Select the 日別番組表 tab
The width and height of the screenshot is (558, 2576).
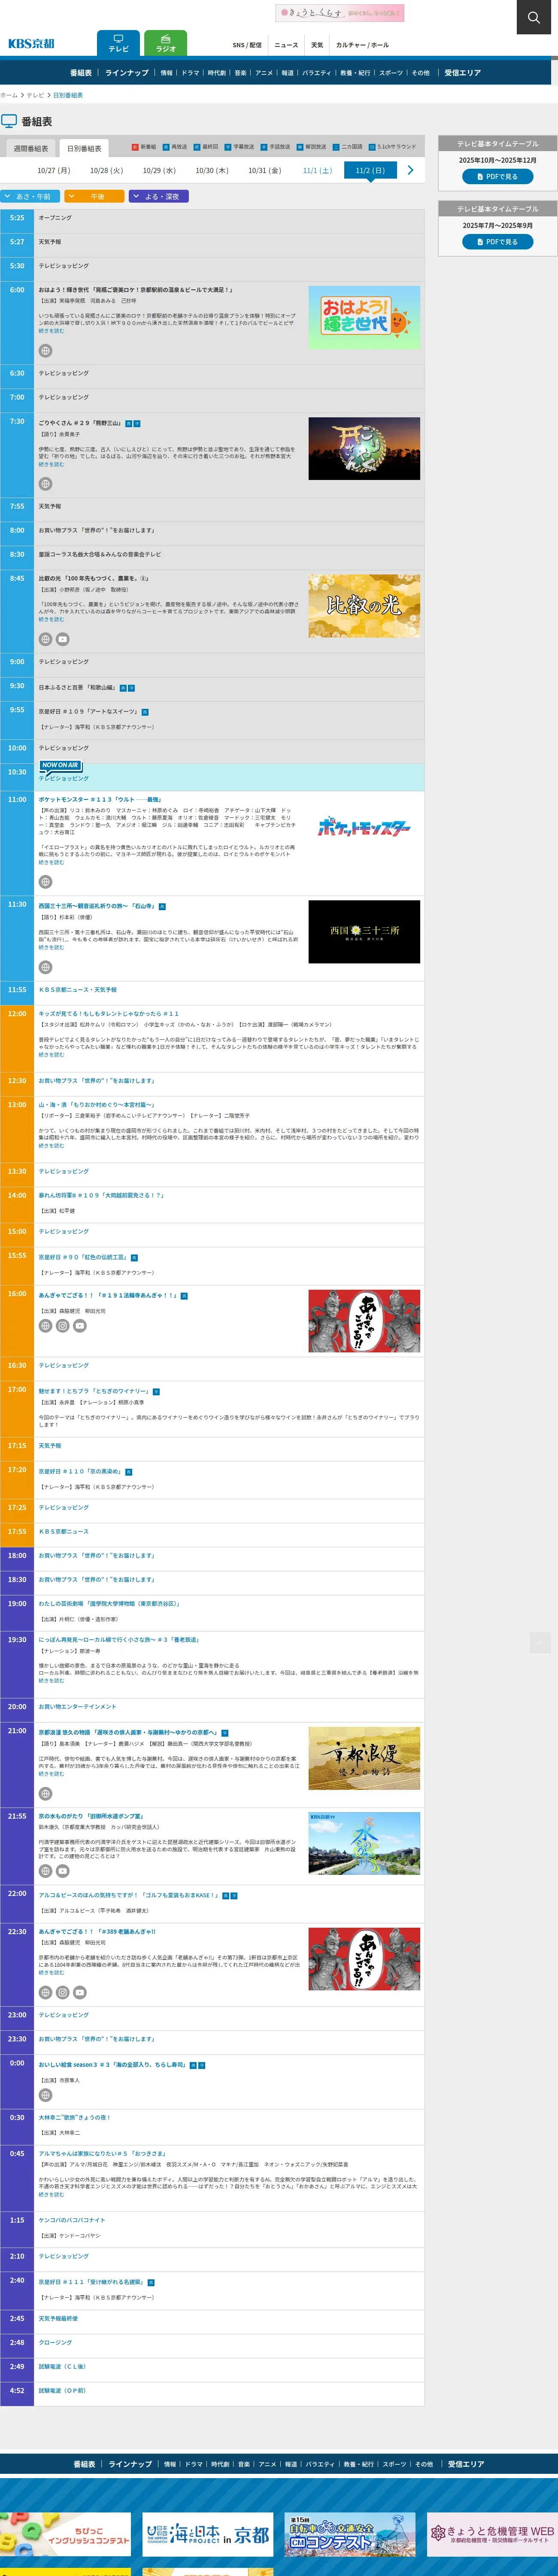coord(84,148)
